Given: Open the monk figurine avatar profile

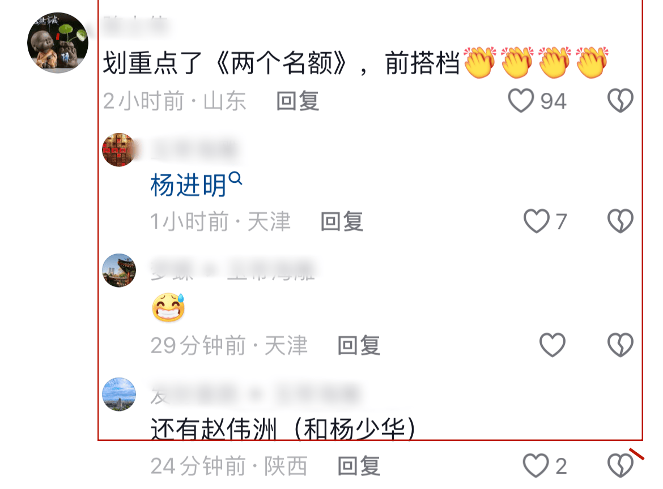Looking at the screenshot, I should (58, 42).
